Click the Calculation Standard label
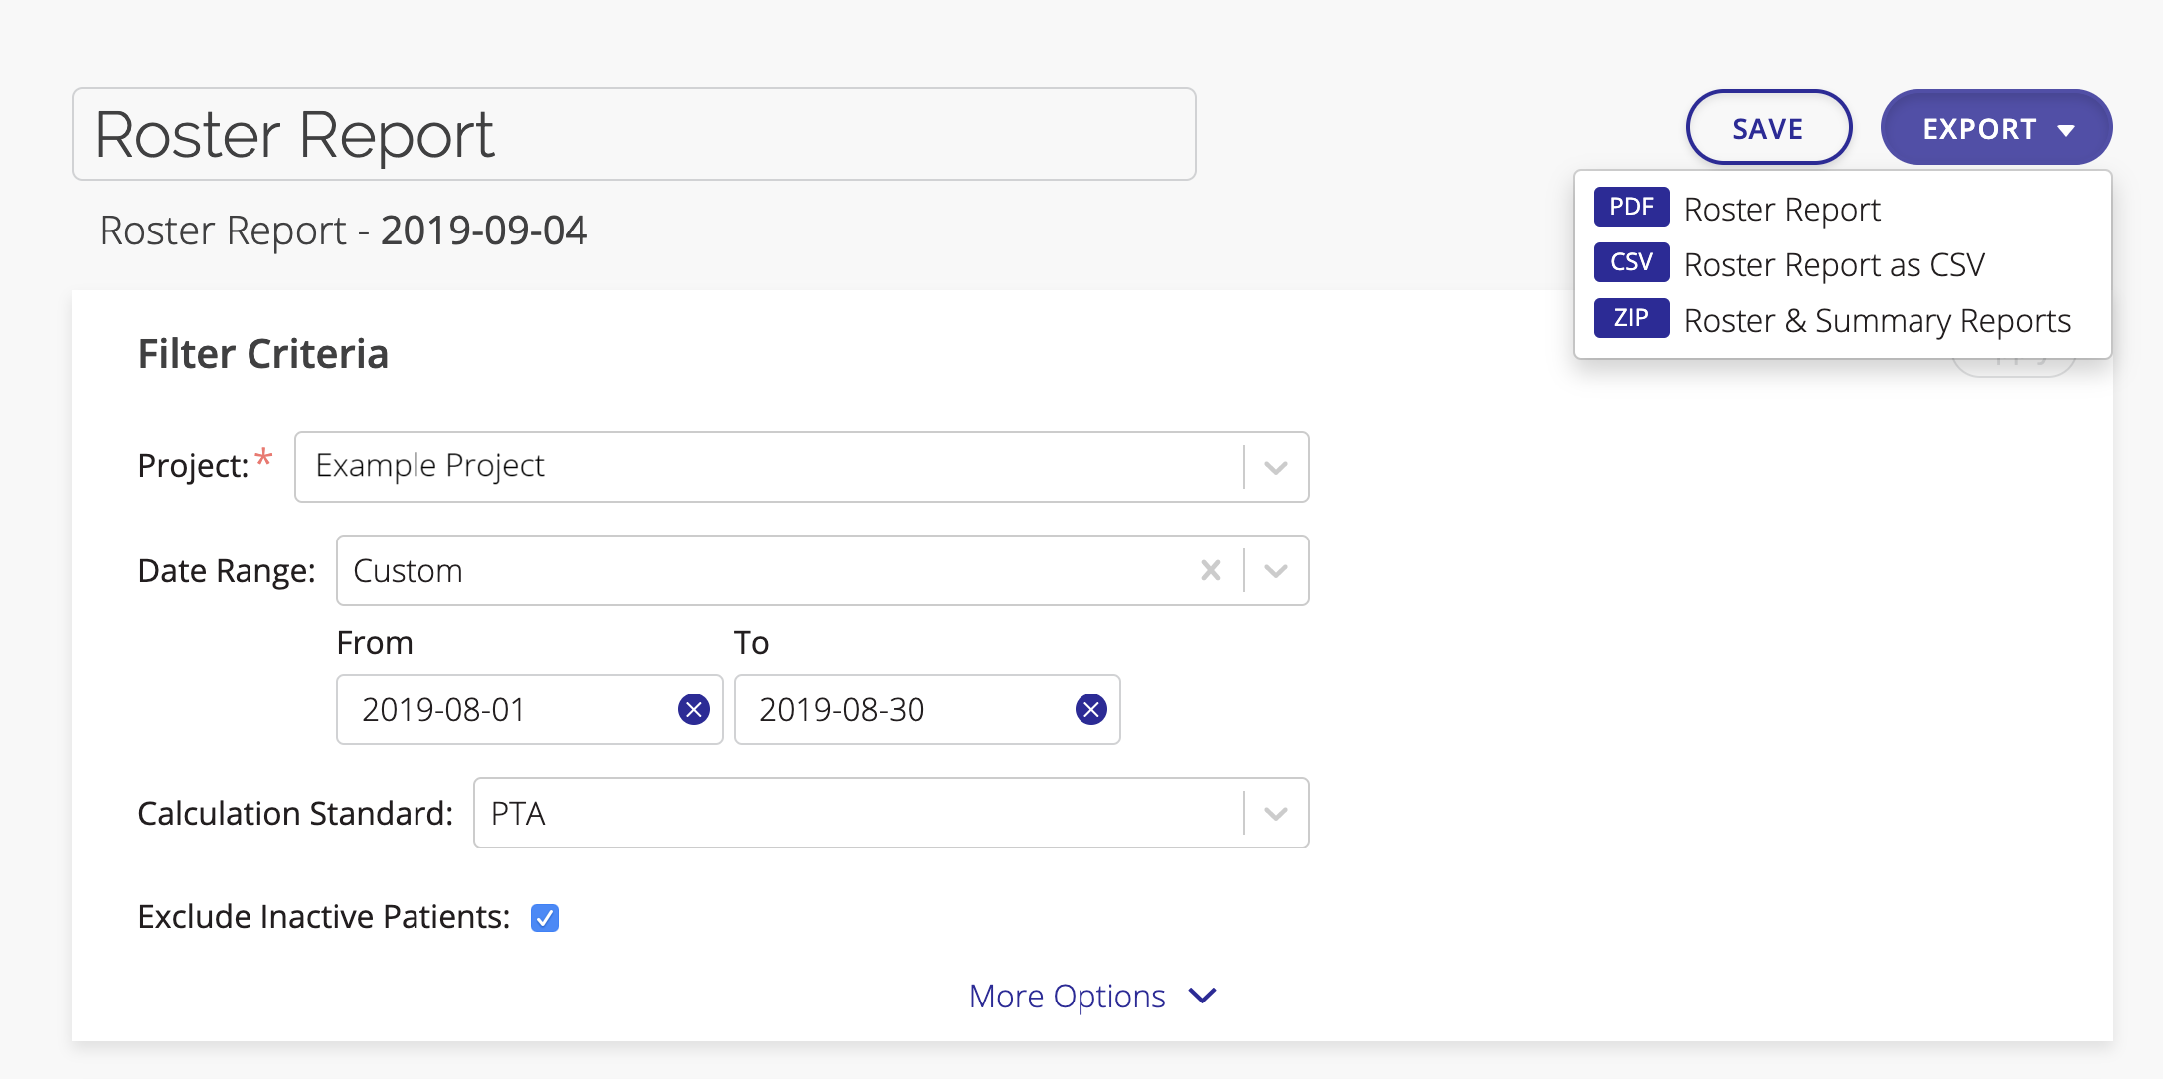2163x1079 pixels. click(295, 813)
